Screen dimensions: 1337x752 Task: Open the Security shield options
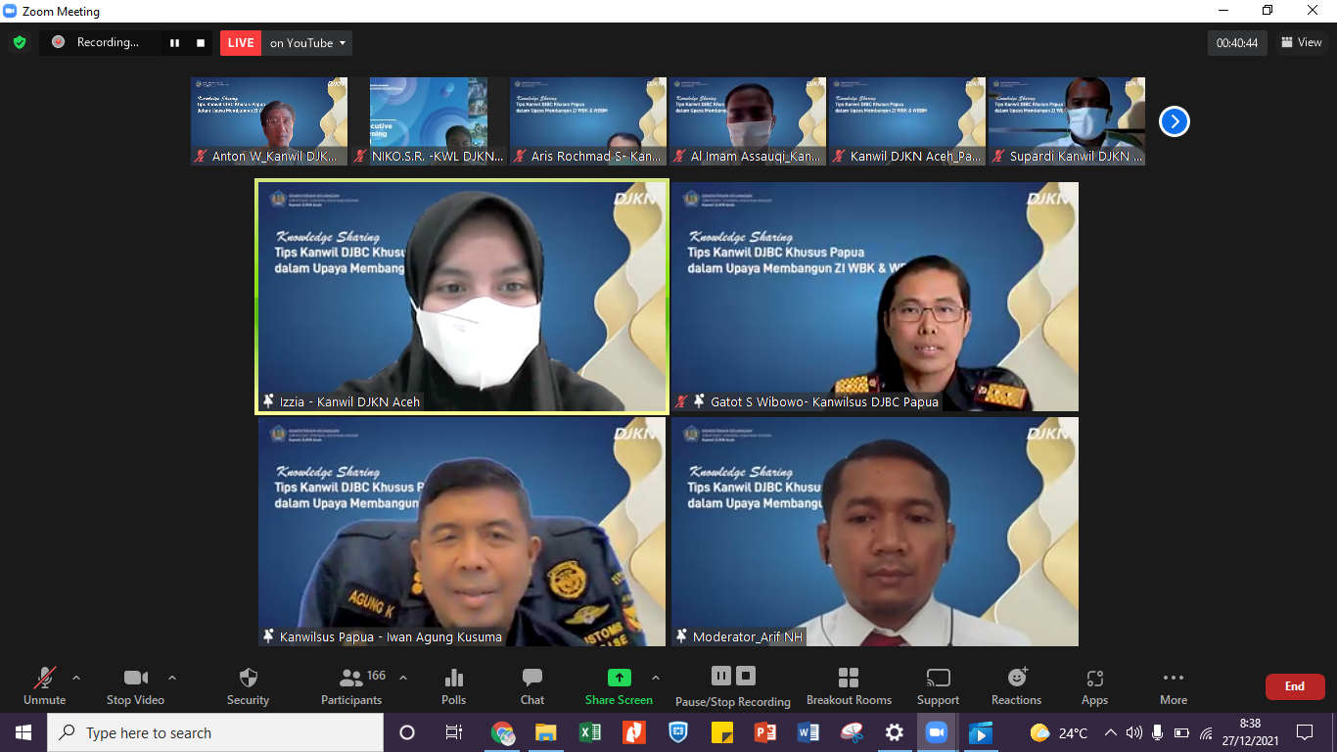tap(248, 685)
